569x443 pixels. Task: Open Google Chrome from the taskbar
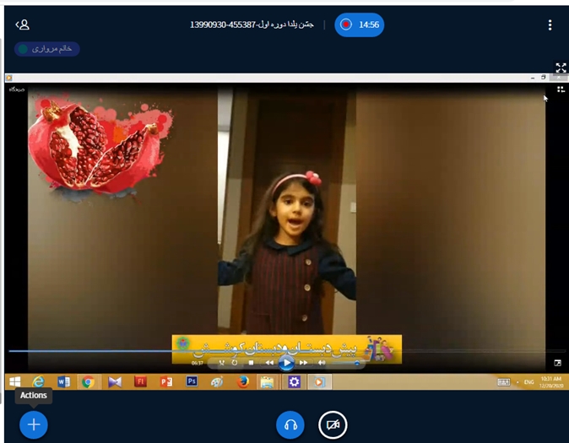[x=88, y=381]
